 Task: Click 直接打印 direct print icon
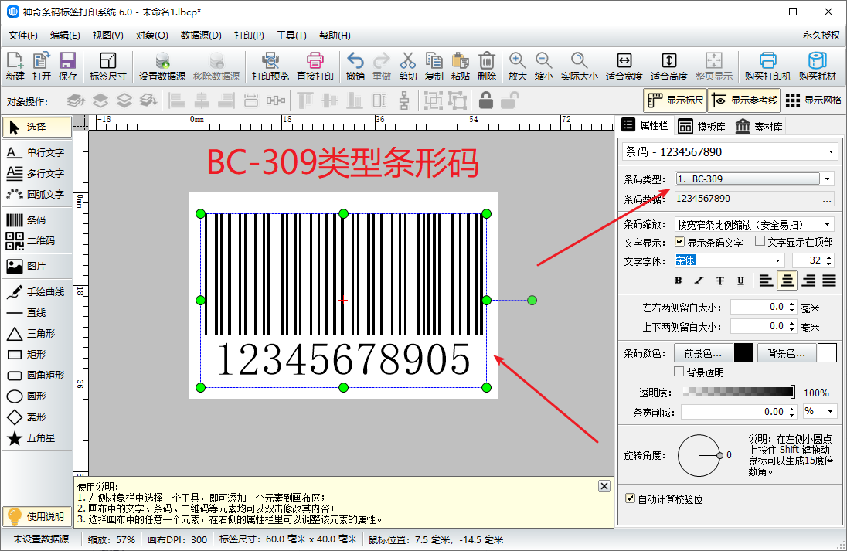click(315, 66)
